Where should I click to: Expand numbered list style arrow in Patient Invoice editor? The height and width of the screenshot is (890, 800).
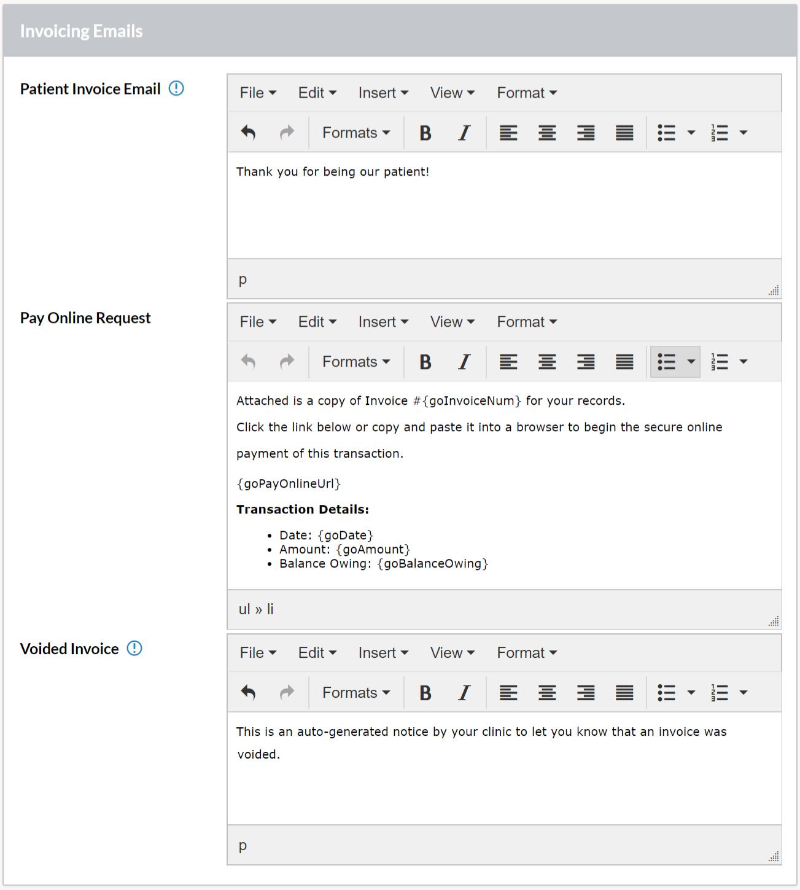pos(744,133)
